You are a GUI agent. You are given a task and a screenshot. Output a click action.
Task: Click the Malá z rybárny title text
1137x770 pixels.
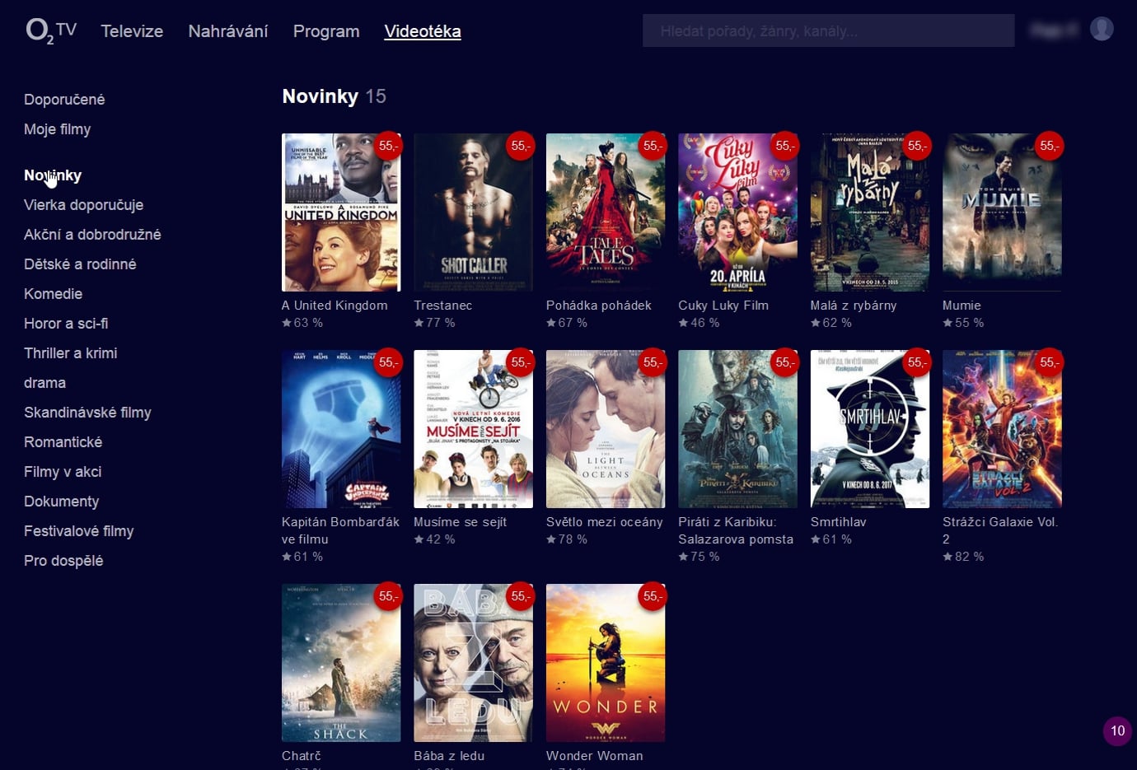pos(854,306)
